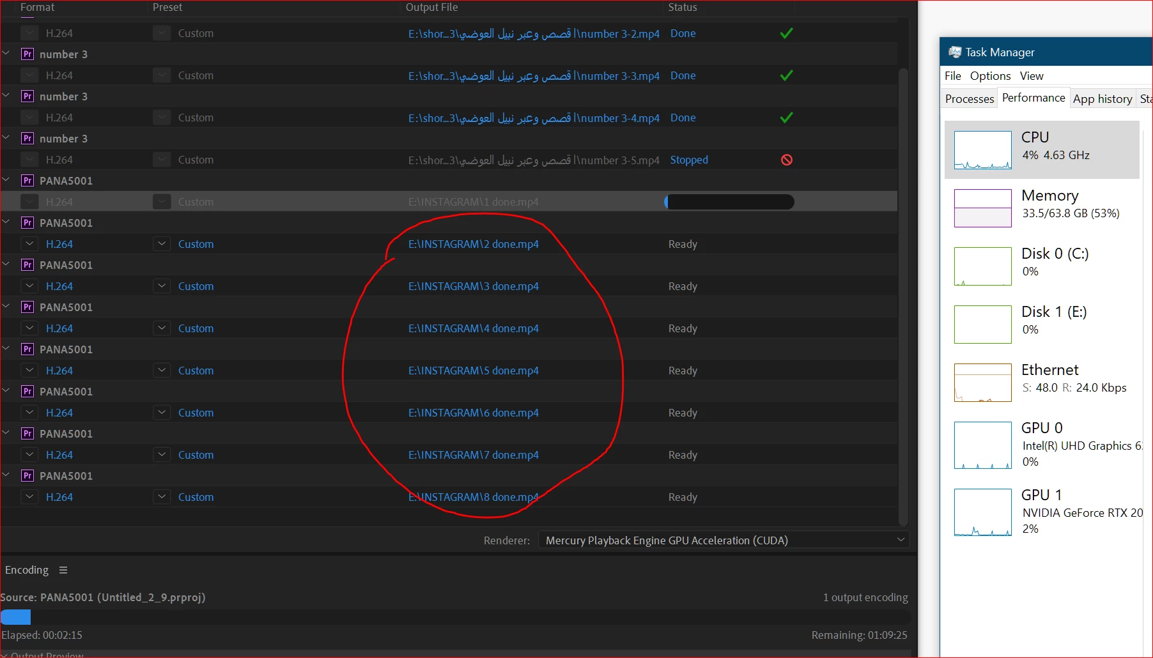
Task: Open preset dropdown for 3 done.mp4 row
Action: 162,286
